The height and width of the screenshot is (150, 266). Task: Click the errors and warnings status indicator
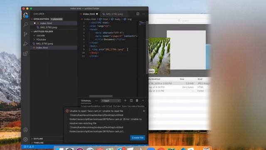click(29, 147)
